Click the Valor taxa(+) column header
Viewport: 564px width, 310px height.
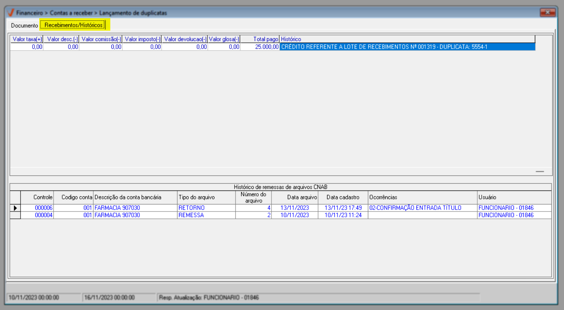27,39
